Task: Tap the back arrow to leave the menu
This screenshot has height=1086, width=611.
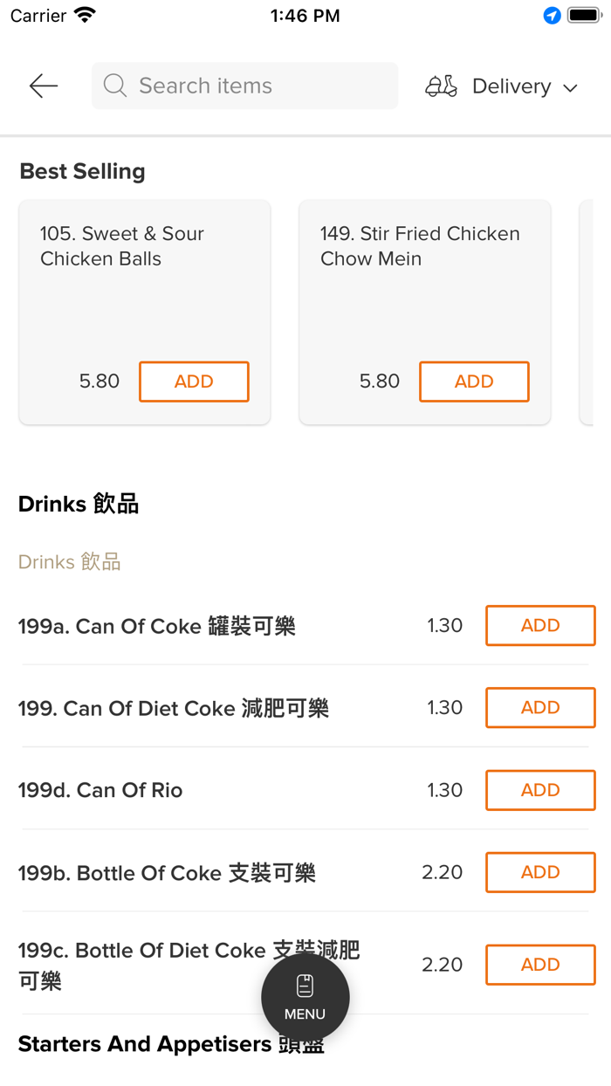Action: 43,86
